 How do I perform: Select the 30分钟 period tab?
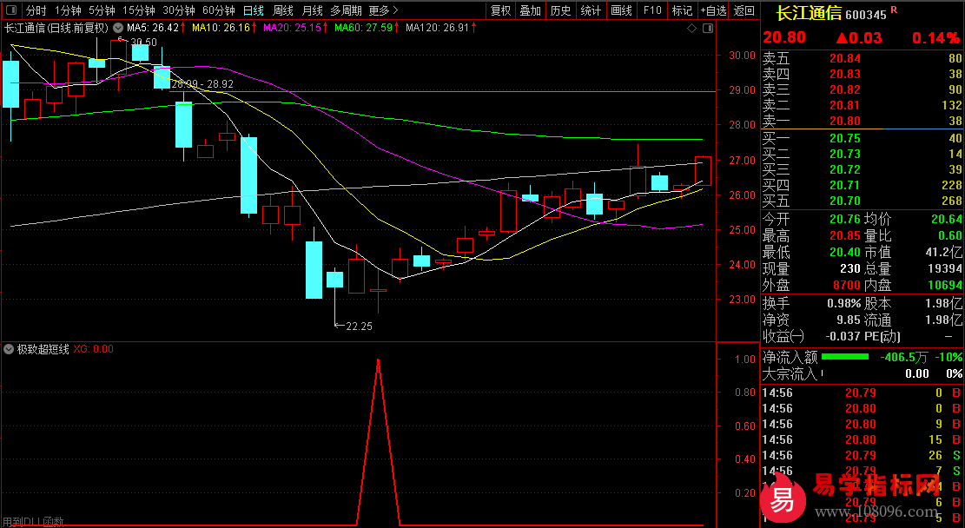click(x=178, y=10)
